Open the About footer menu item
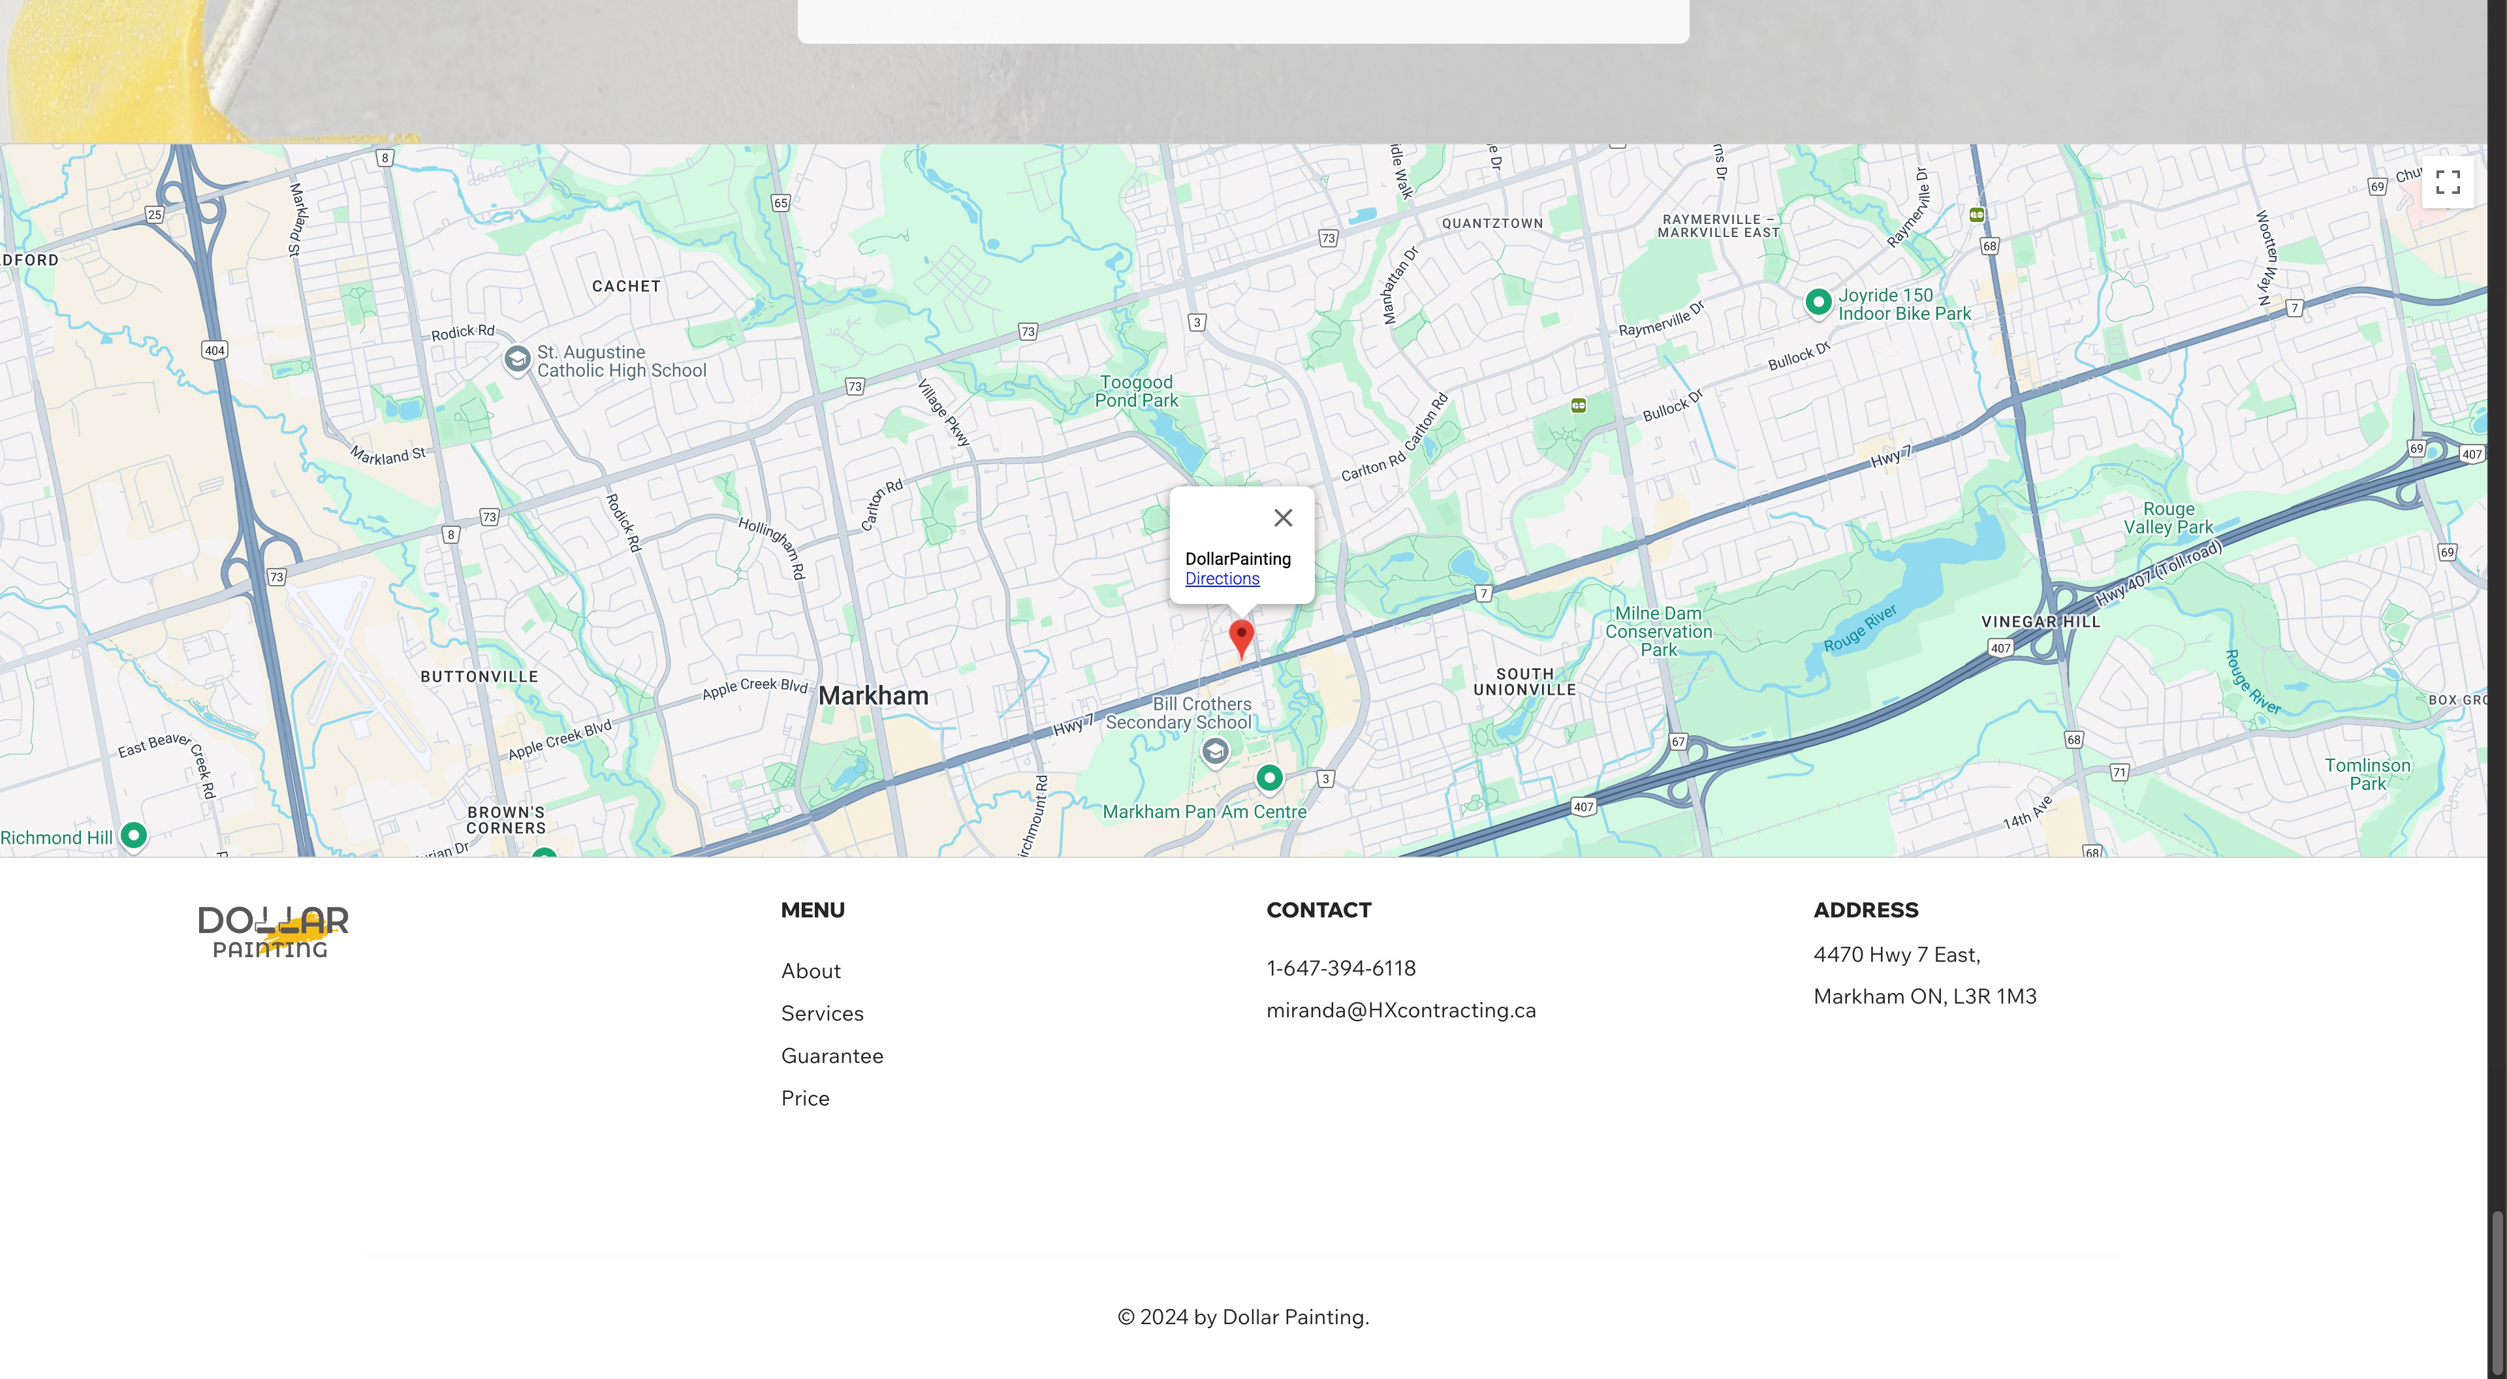This screenshot has height=1379, width=2507. [811, 971]
